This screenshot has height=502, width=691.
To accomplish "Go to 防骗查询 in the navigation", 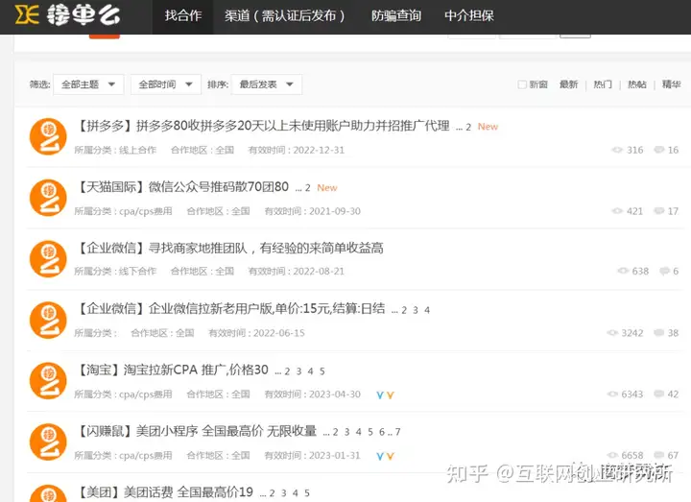I will [396, 16].
